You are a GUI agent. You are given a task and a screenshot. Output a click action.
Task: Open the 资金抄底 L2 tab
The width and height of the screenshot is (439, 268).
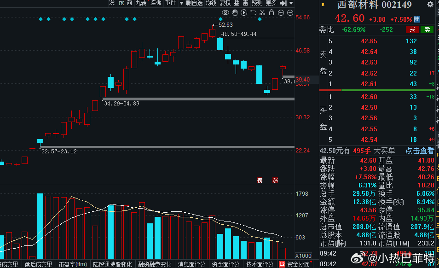[295, 264]
